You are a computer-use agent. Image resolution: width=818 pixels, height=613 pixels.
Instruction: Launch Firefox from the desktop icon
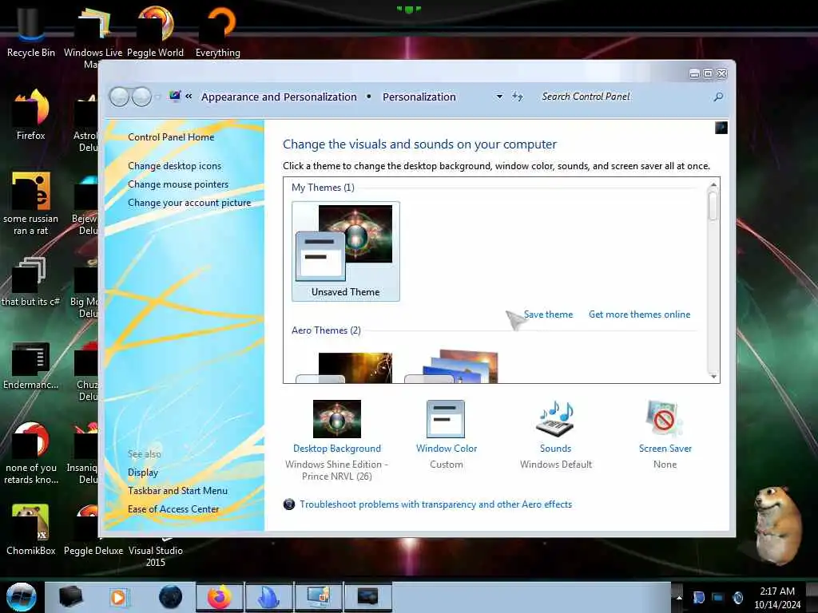[31, 115]
